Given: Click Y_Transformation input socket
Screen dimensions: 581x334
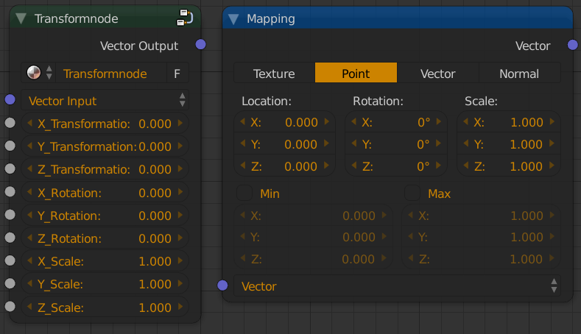Looking at the screenshot, I should click(x=10, y=146).
